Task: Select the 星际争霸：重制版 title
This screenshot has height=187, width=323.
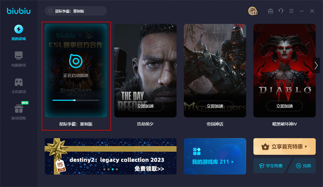Action: point(76,124)
